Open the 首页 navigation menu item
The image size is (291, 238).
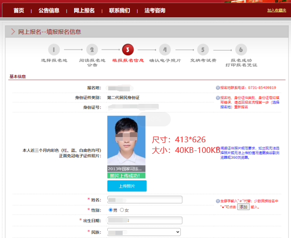coord(19,10)
